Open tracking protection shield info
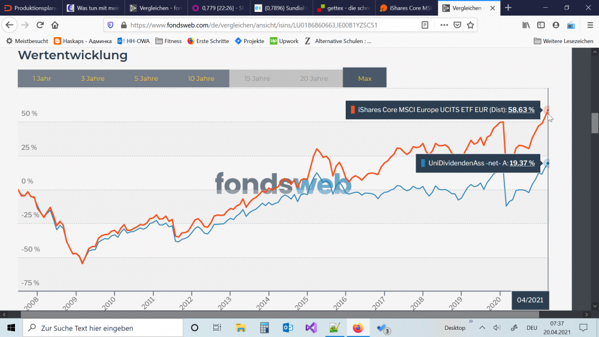The height and width of the screenshot is (337, 599). pyautogui.click(x=110, y=25)
